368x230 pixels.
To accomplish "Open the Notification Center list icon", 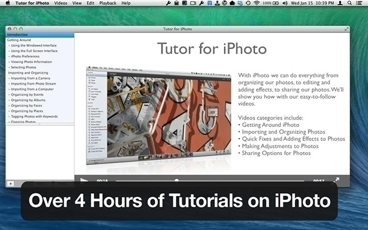I will tap(359, 3).
